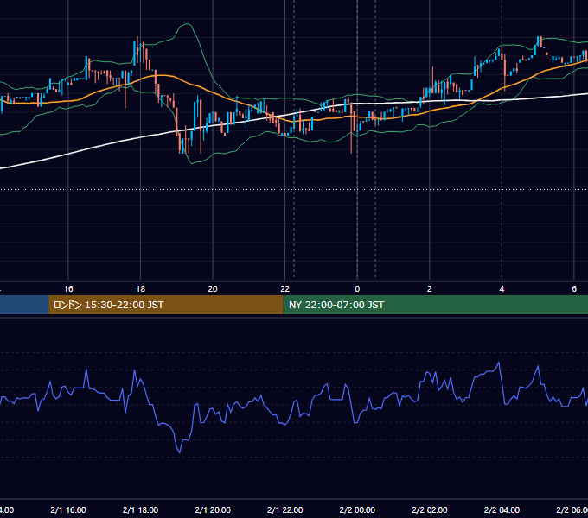Click the oscillator's deepest trough after 2/1 18:00
Image resolution: width=588 pixels, height=518 pixels.
click(179, 452)
